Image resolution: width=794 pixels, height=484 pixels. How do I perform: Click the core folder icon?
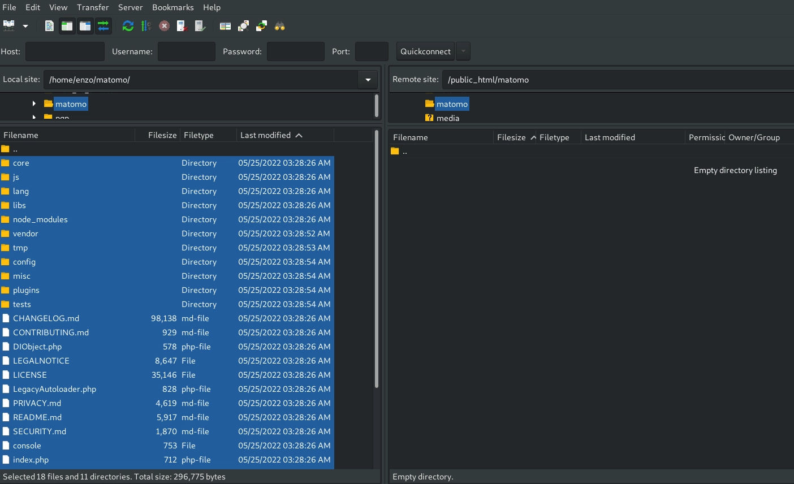(x=6, y=163)
